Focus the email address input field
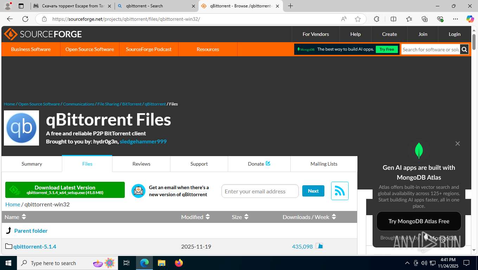Viewport: 478px width, 270px height. coord(260,191)
